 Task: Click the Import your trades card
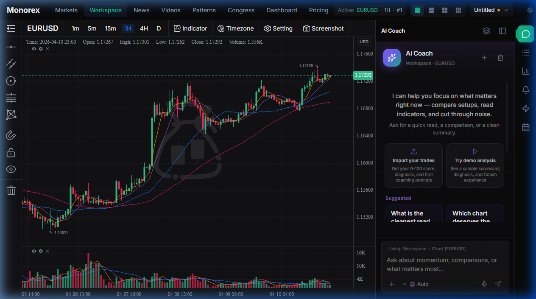click(x=413, y=165)
